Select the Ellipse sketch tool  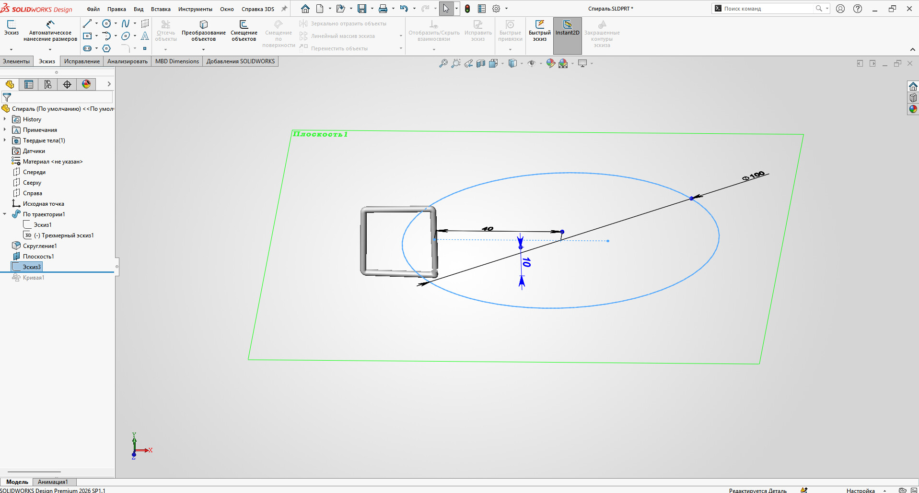click(126, 36)
